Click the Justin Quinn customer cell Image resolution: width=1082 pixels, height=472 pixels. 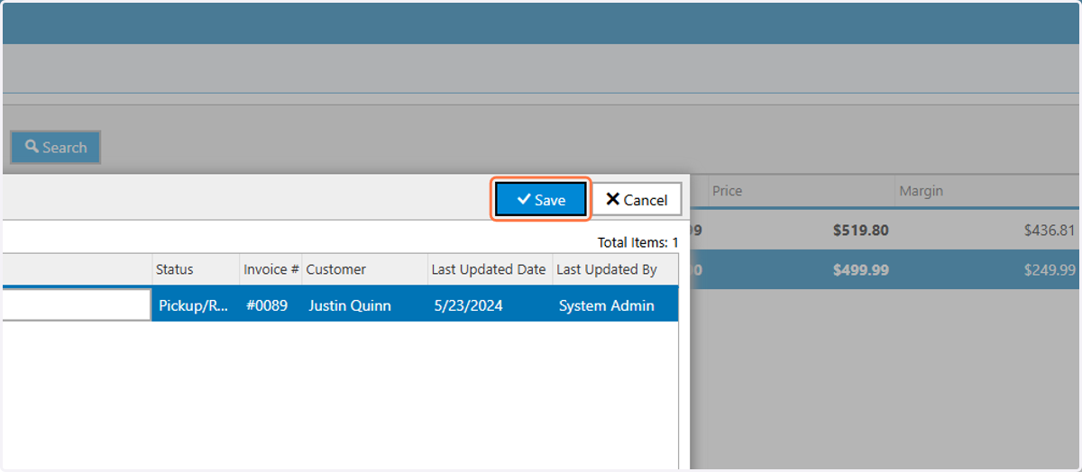[364, 305]
